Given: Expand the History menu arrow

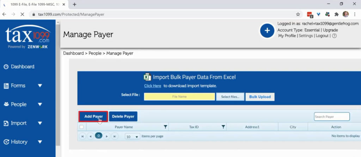Looking at the screenshot, I should point(40,142).
